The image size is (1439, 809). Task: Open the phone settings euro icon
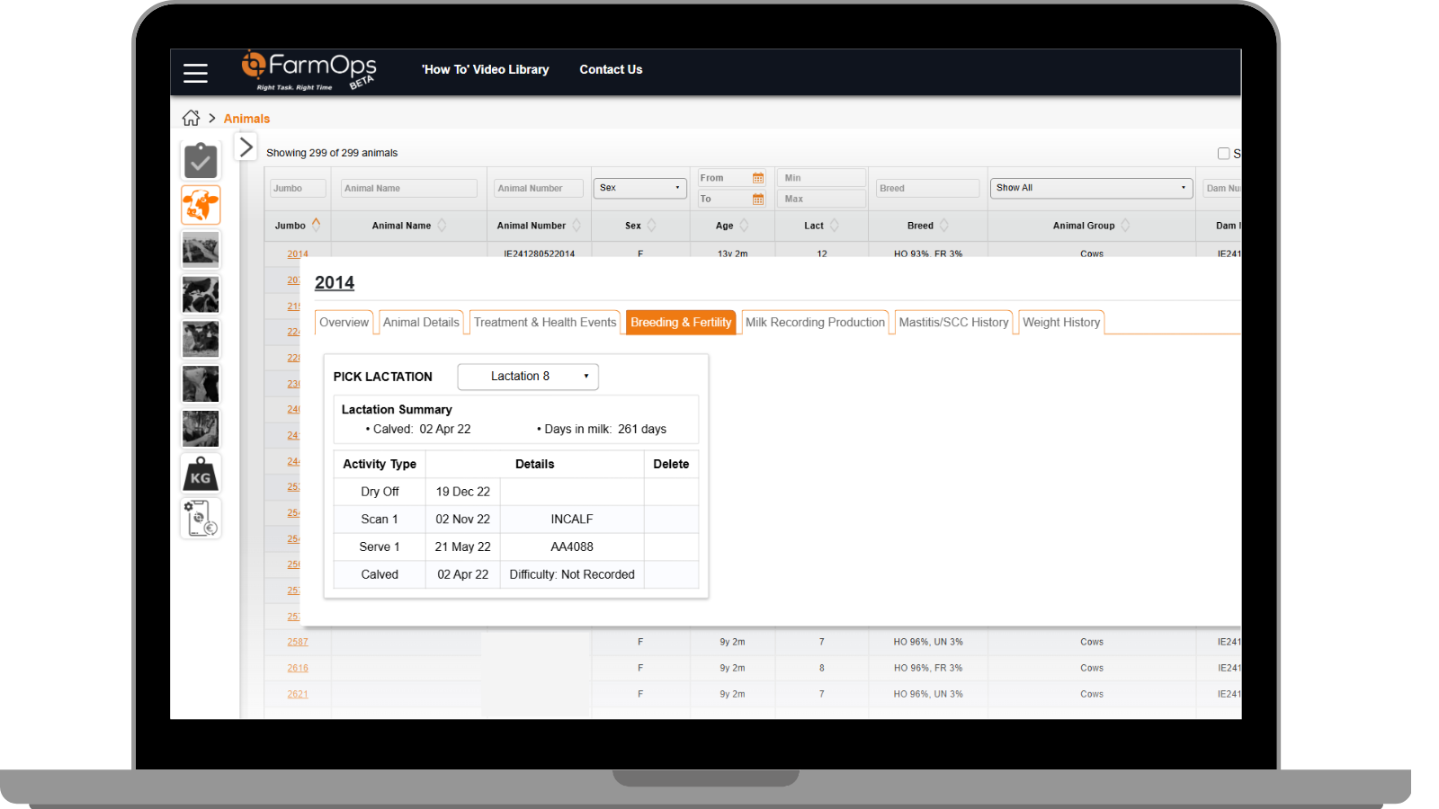201,519
